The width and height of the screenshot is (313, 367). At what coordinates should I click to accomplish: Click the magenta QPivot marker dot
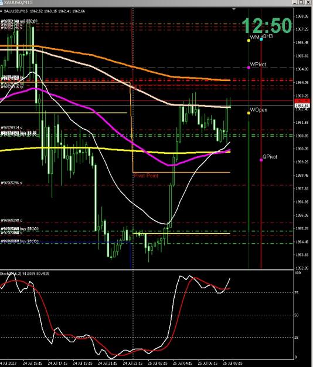pyautogui.click(x=261, y=160)
